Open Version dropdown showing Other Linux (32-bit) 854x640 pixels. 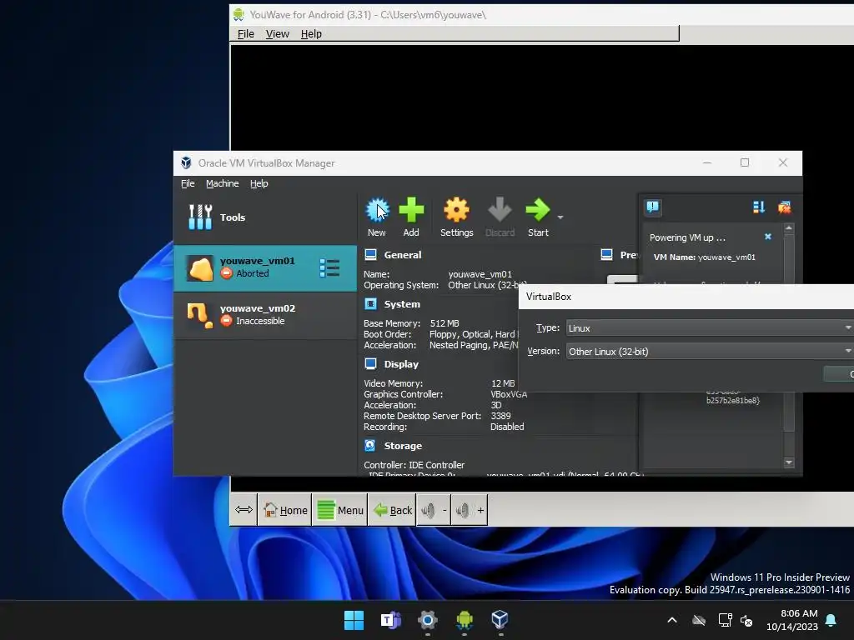tap(710, 352)
